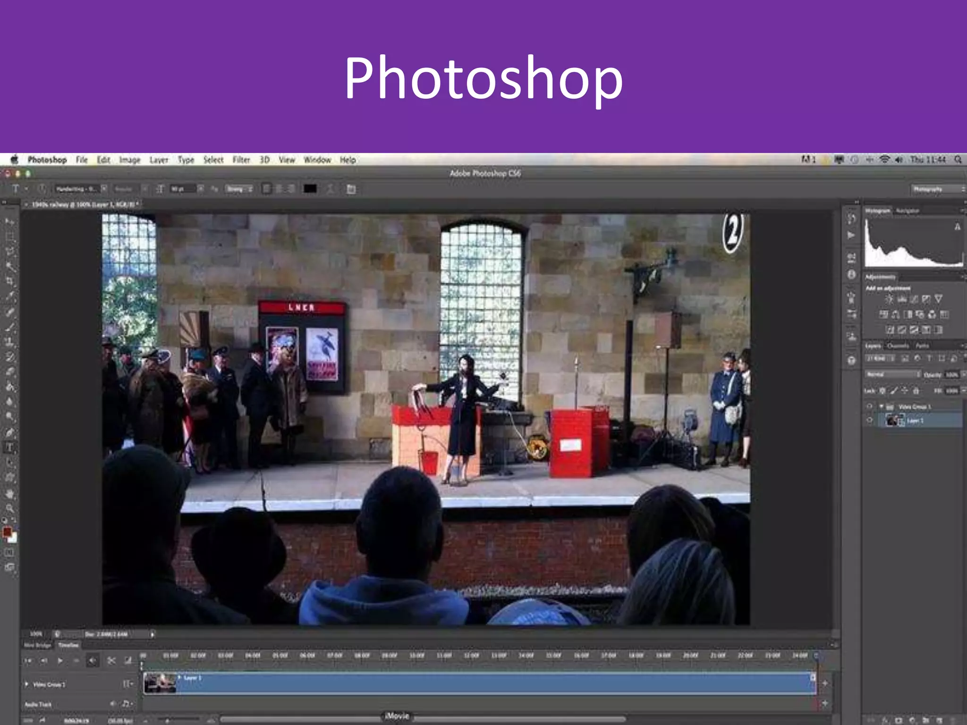Screen dimensions: 967x725
Task: Hide the Video Group 1 layer group
Action: pos(870,406)
